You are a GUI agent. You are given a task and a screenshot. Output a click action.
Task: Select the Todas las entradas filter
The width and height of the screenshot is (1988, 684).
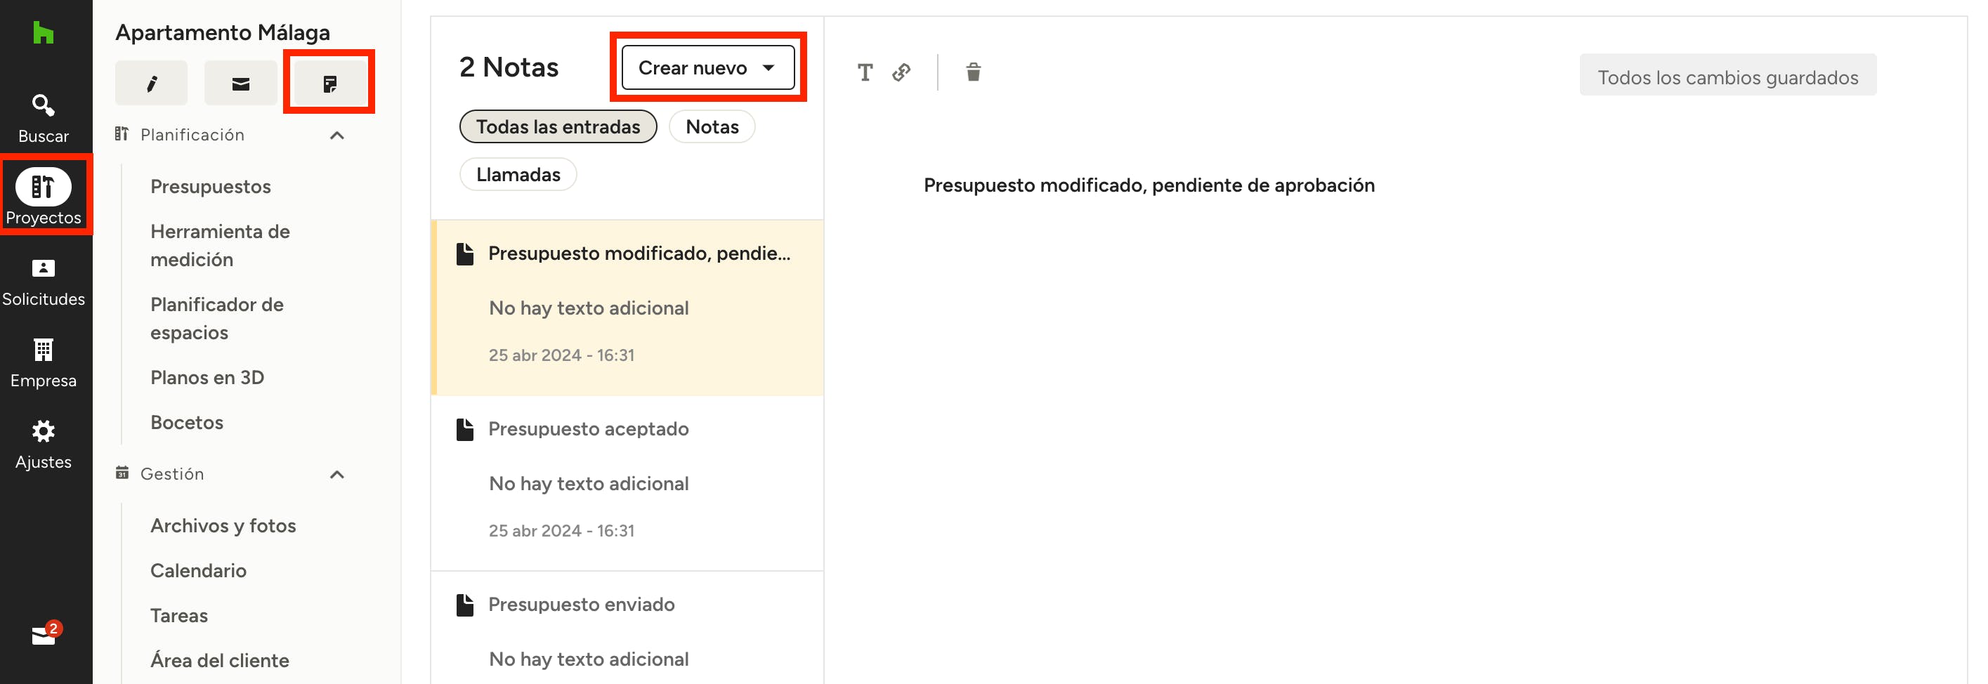point(557,126)
